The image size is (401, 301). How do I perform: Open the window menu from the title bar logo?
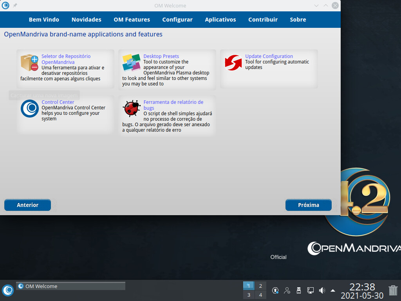[x=5, y=5]
